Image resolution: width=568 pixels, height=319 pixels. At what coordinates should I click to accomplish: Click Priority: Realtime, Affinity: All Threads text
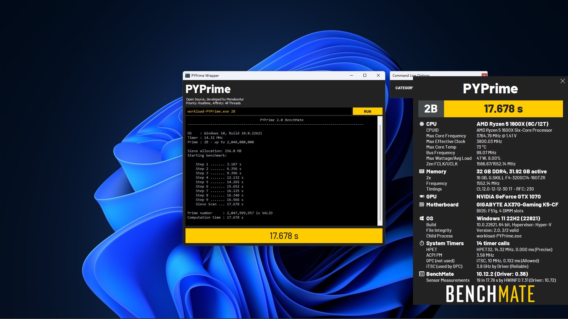coord(213,103)
